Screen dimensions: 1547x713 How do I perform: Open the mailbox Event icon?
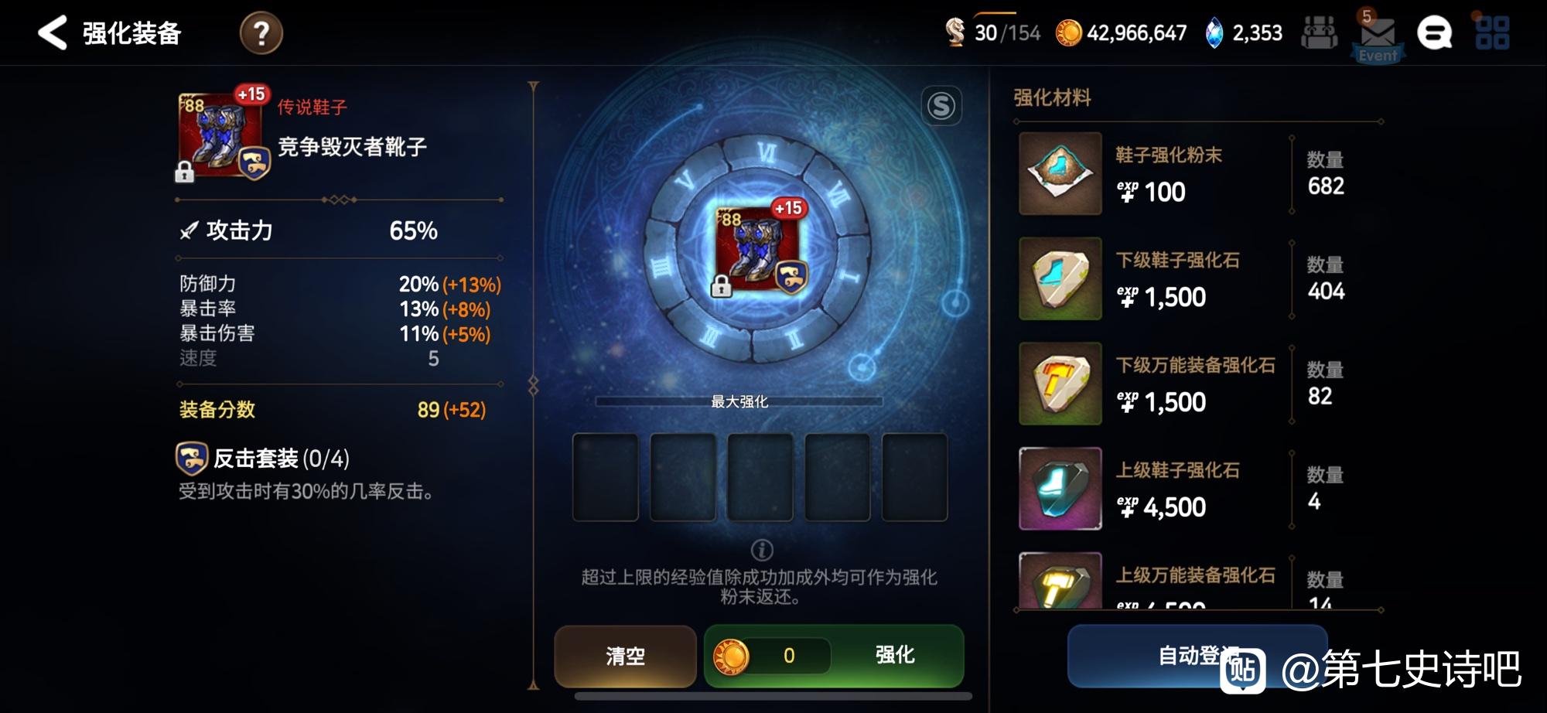coord(1378,36)
